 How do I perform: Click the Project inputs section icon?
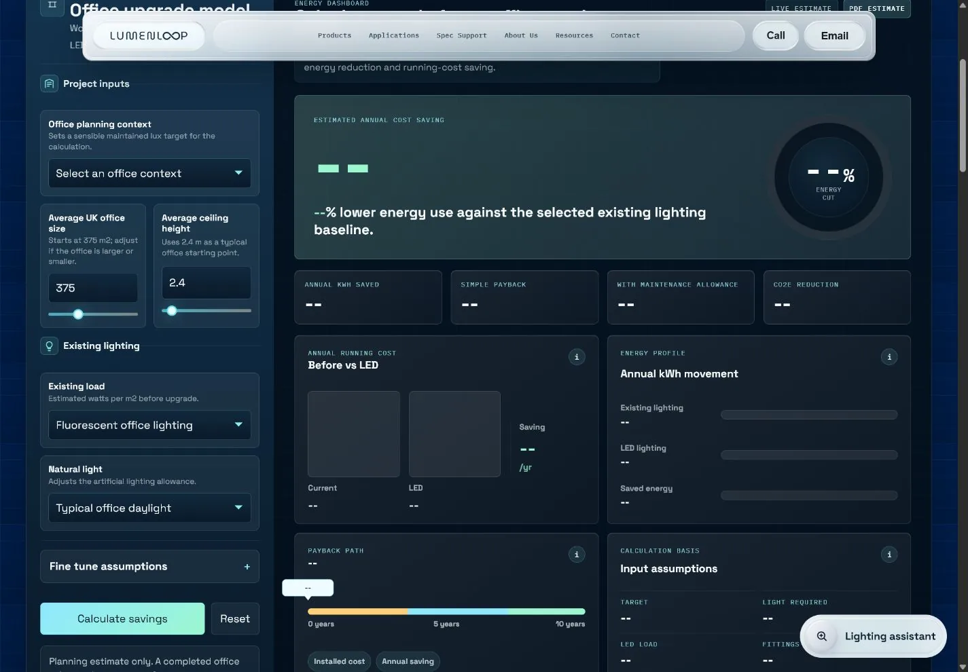[x=49, y=83]
